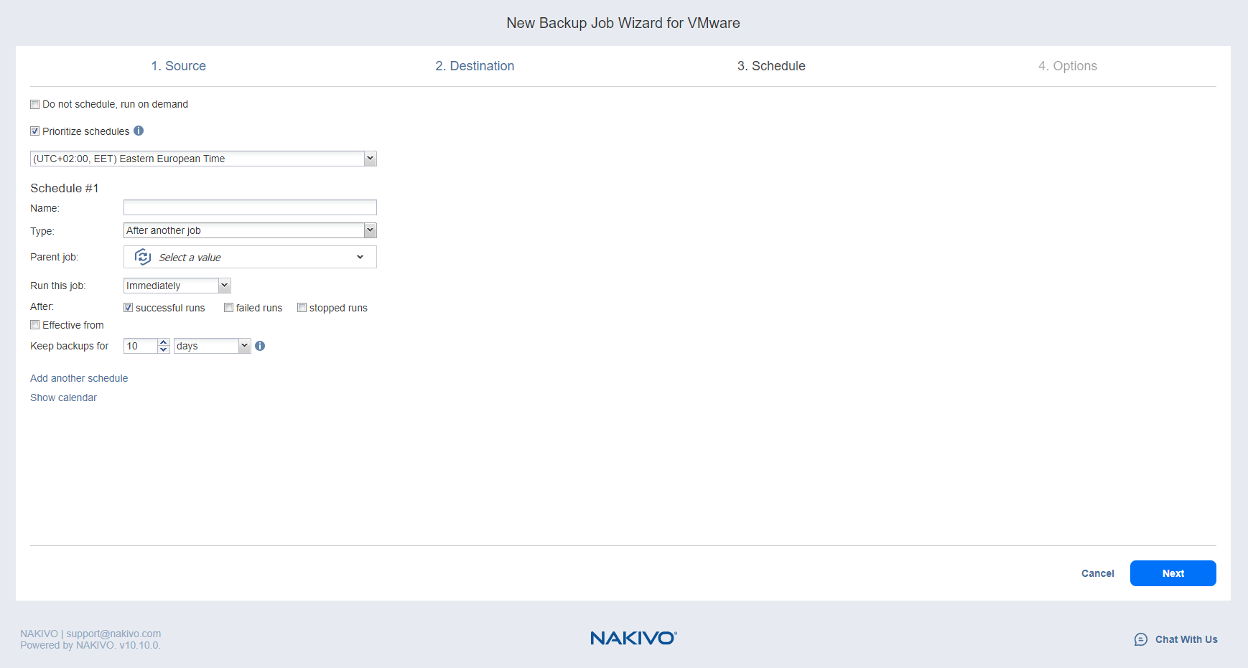Tick the stopped runs checkbox

302,308
